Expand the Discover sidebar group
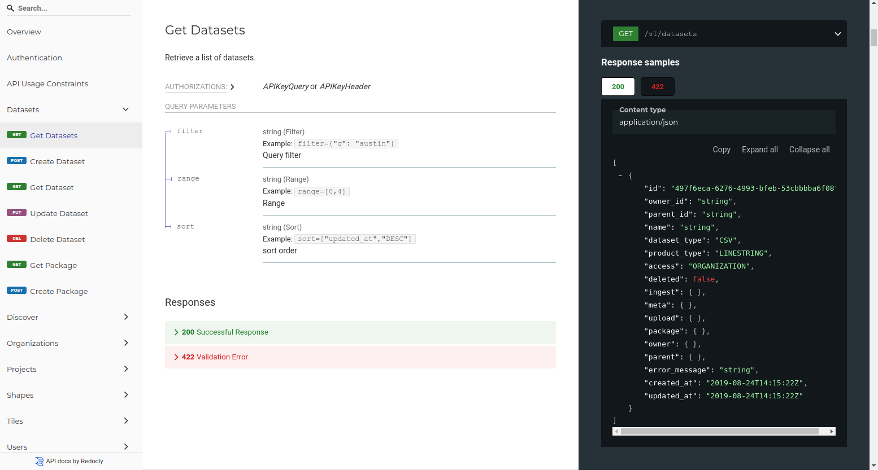878x470 pixels. [71, 317]
